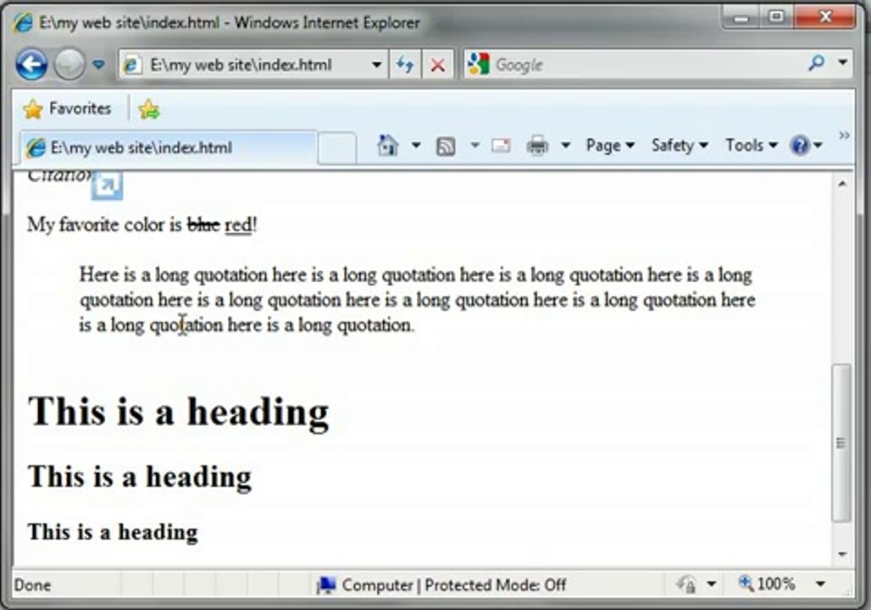Click the magnifier search button
Screen dimensions: 871x610
pyautogui.click(x=816, y=63)
